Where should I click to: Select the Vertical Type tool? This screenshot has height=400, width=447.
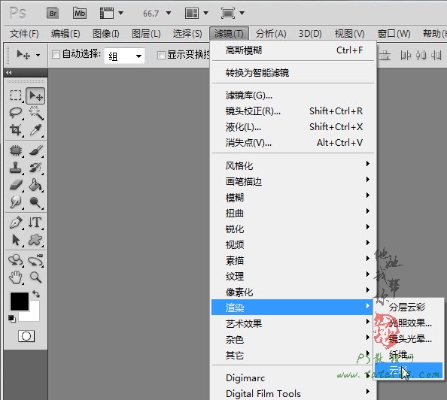(x=35, y=223)
